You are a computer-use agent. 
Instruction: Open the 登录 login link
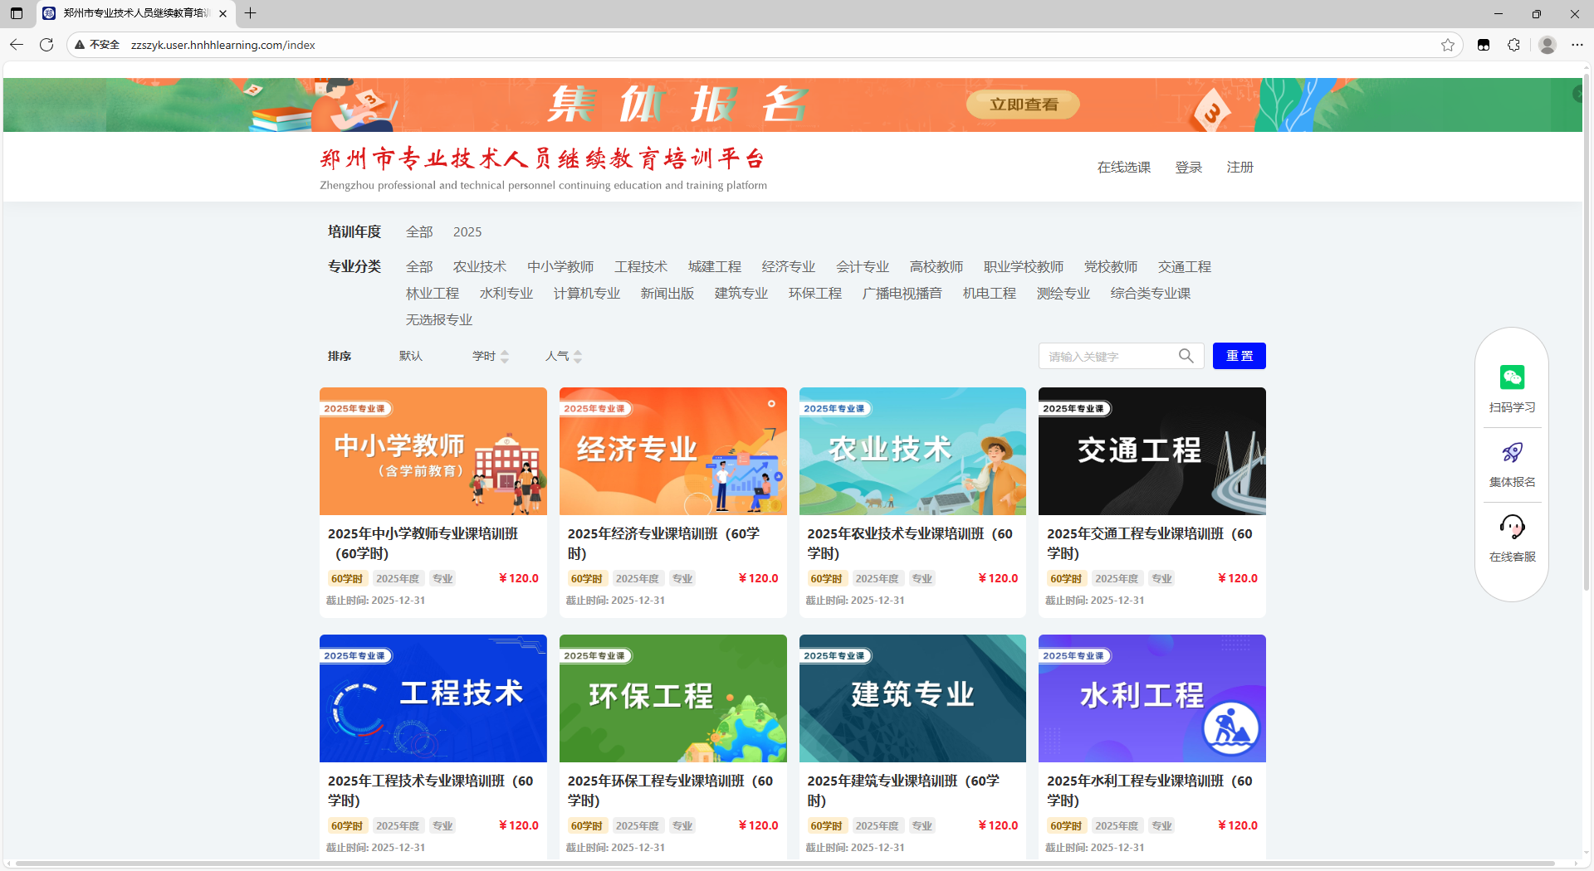1188,168
